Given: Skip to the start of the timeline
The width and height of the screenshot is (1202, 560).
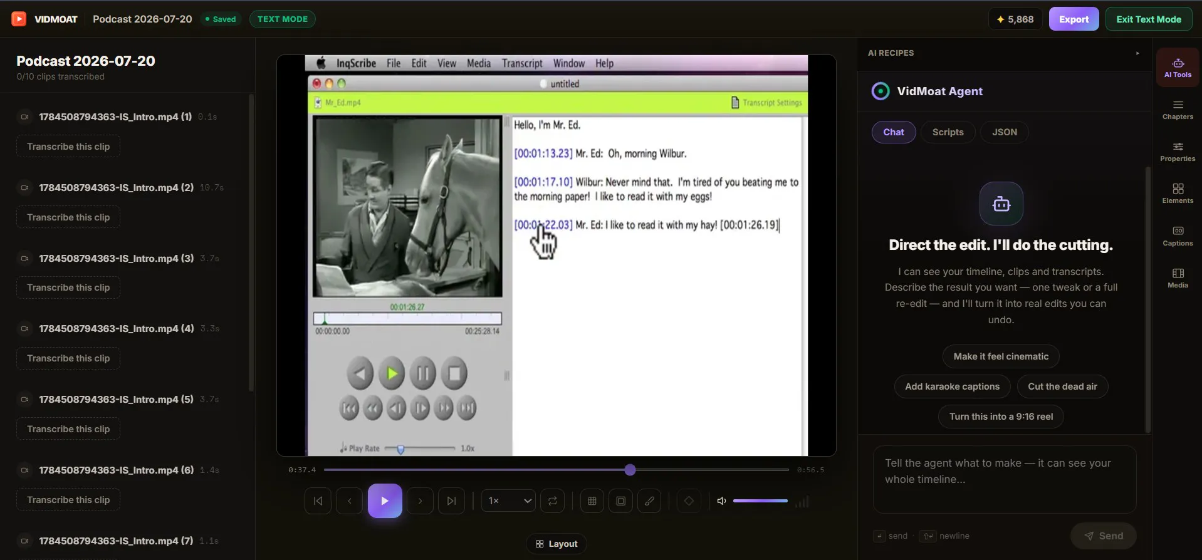Looking at the screenshot, I should point(318,501).
